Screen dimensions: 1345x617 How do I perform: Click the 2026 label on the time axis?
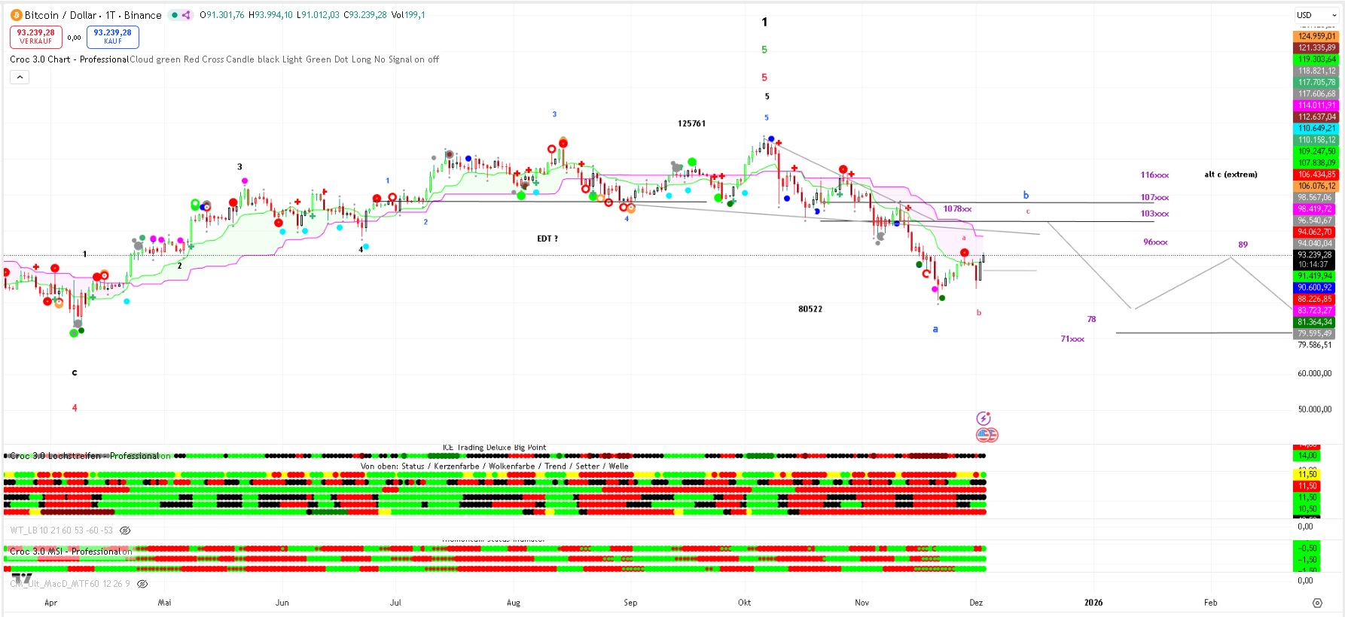coord(1093,603)
